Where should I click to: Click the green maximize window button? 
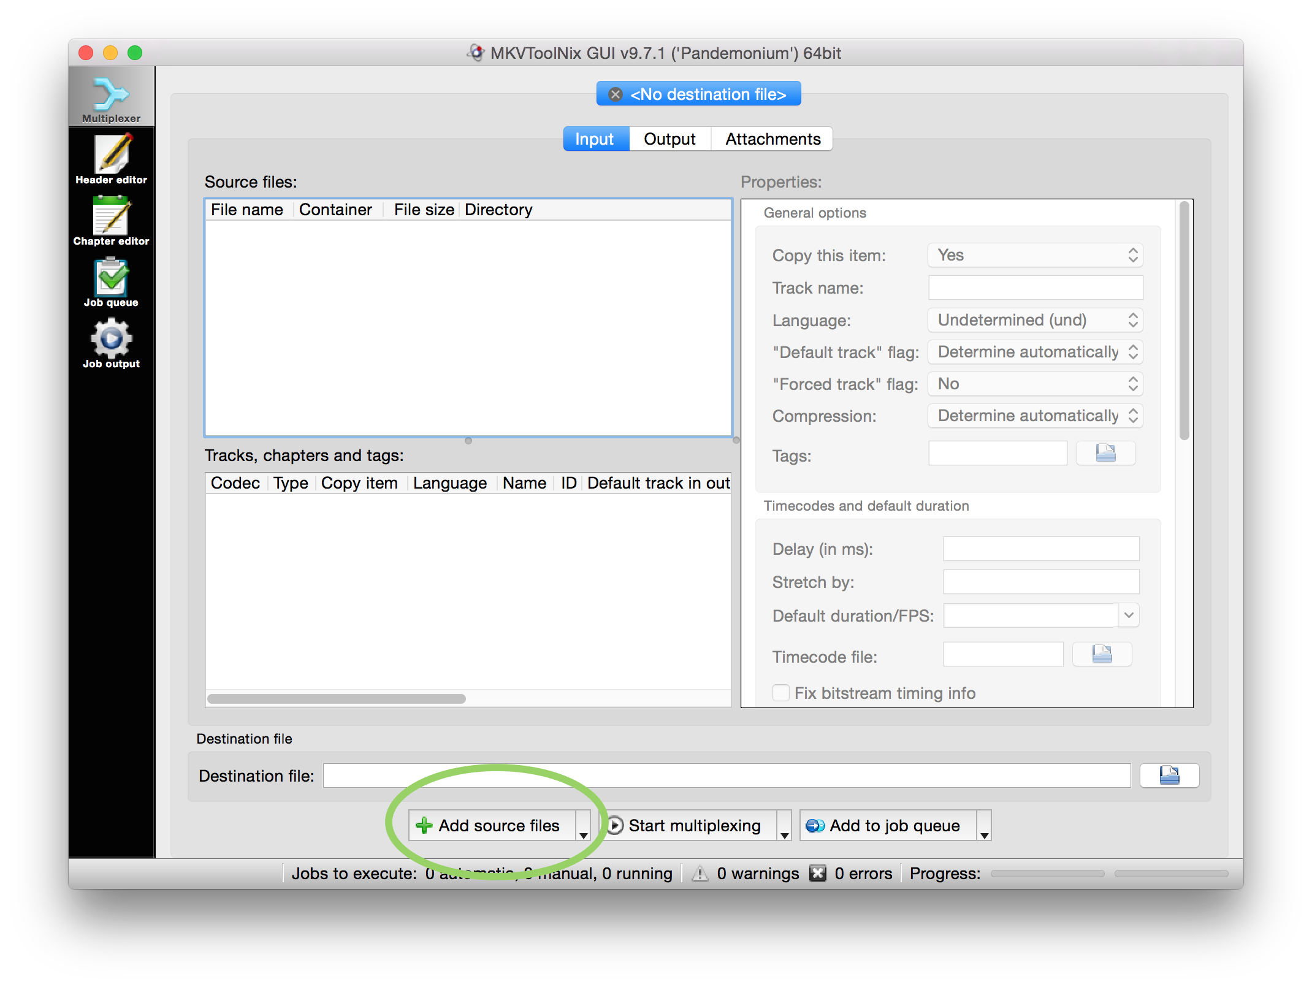point(135,53)
